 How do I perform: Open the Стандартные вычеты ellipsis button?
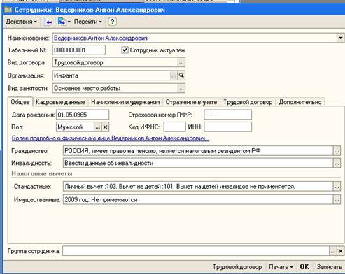(x=337, y=187)
